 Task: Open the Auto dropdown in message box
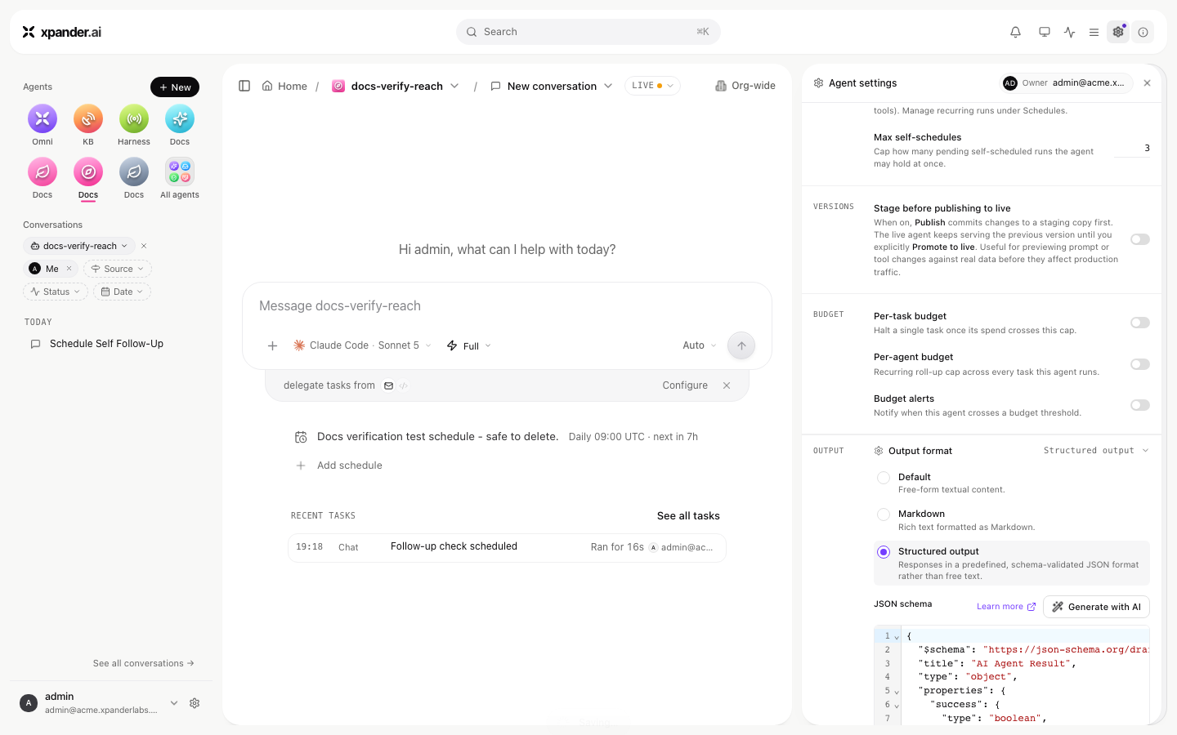[x=700, y=345]
